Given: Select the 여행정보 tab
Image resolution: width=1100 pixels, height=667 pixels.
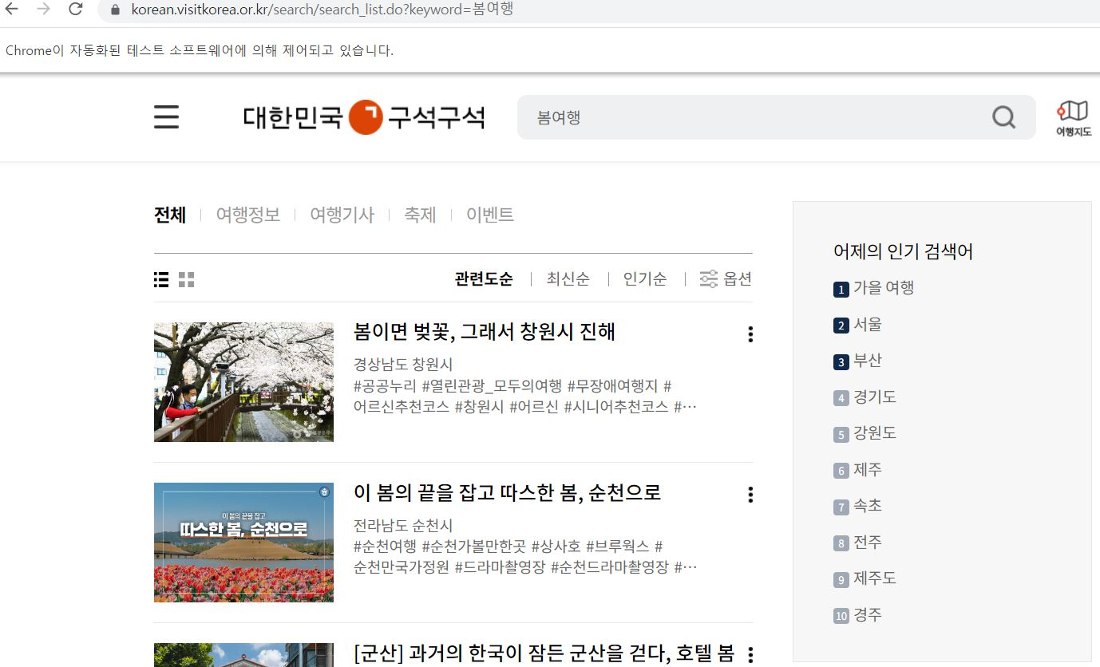Looking at the screenshot, I should point(248,215).
